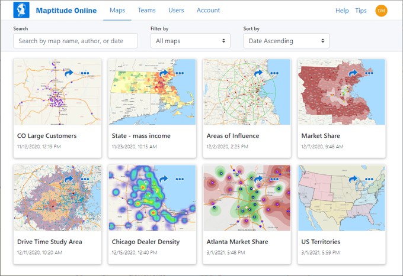Share the Drive Time Study Area map
Screen dimensions: 403x276
click(69, 179)
